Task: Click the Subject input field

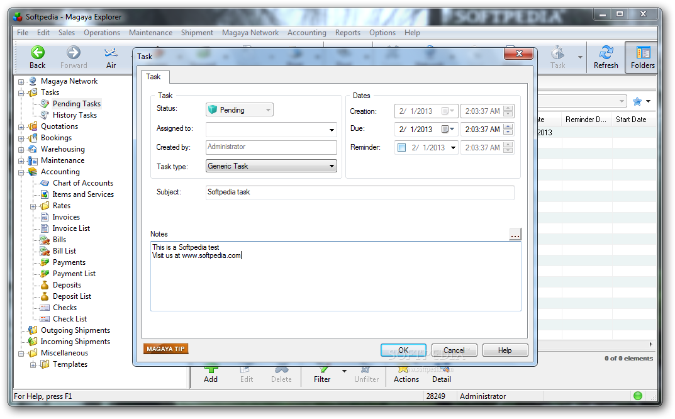Action: 360,193
